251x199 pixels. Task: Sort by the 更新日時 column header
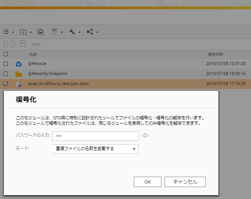[215, 54]
